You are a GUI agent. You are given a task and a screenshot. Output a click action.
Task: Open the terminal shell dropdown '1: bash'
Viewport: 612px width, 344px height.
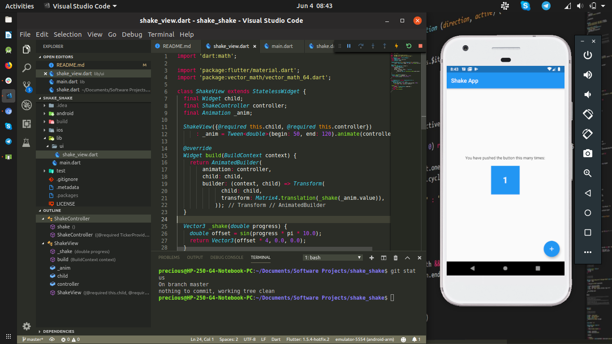[x=333, y=258]
